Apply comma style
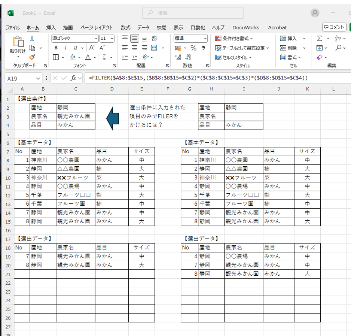The height and width of the screenshot is (336, 351). pyautogui.click(x=203, y=48)
